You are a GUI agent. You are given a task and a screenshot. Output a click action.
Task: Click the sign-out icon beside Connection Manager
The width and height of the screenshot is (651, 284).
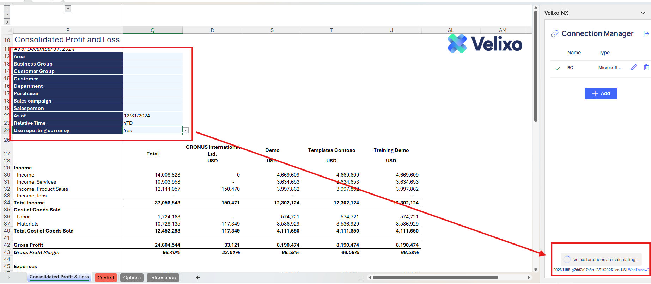click(646, 34)
